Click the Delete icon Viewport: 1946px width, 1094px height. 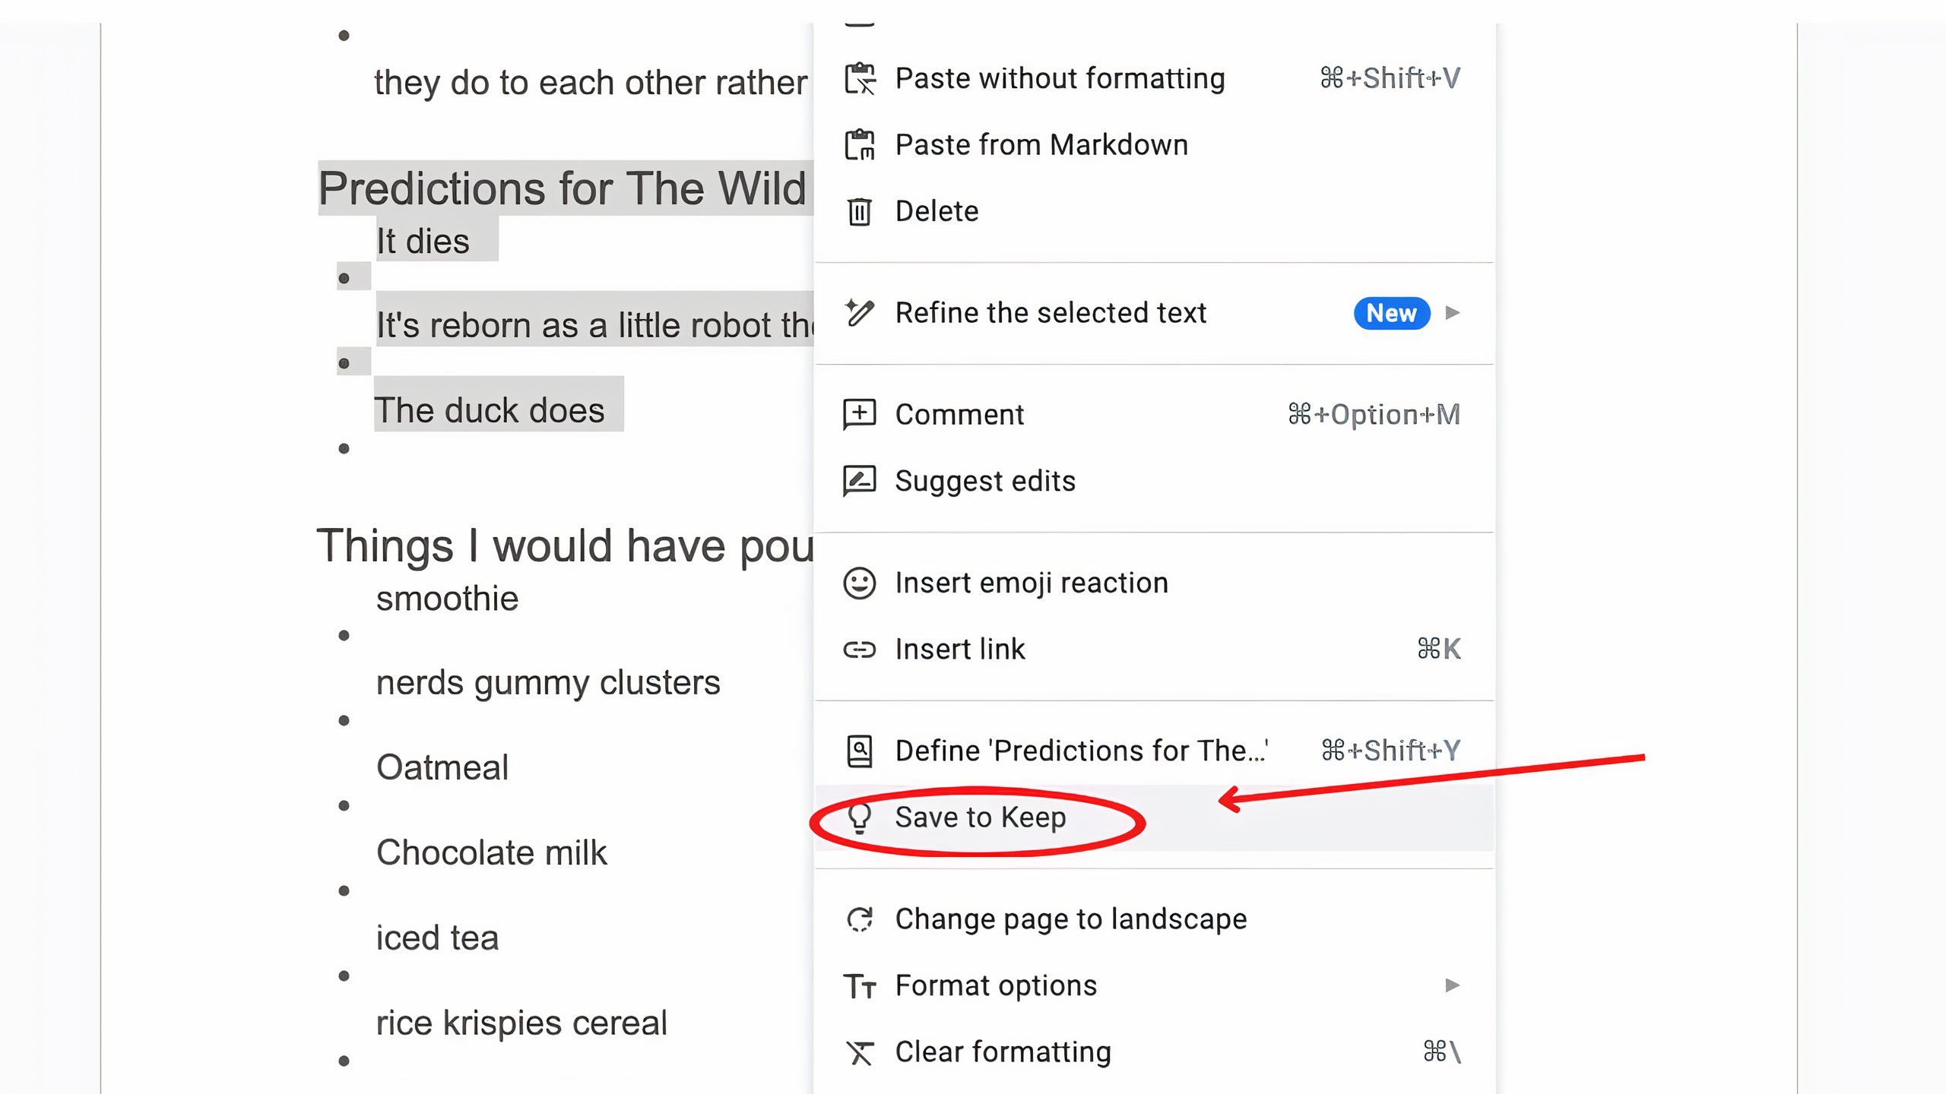(860, 211)
